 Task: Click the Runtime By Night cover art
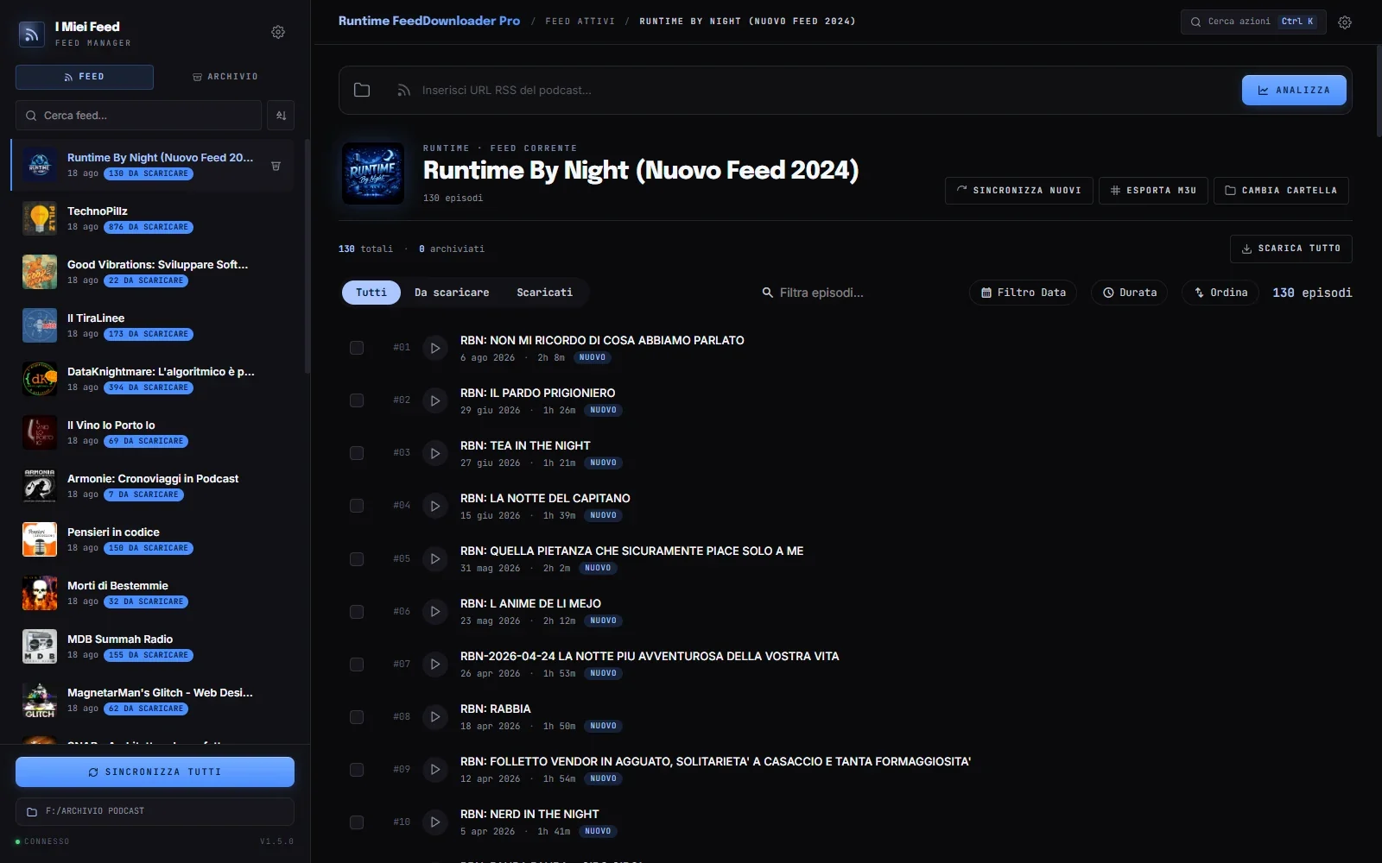point(373,173)
